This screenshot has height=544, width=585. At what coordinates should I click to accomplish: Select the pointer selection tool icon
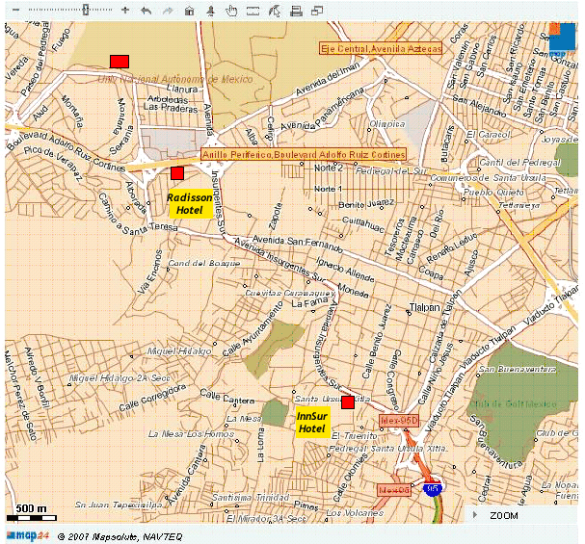(x=275, y=12)
